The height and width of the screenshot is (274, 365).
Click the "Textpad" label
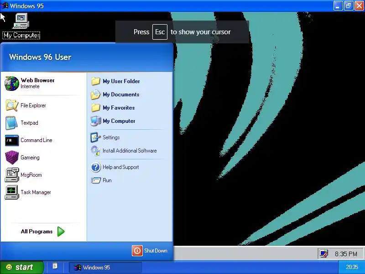(29, 123)
